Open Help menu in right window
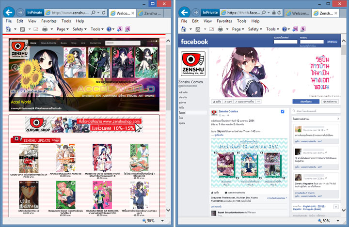This screenshot has height=227, width=349. pos(255,21)
